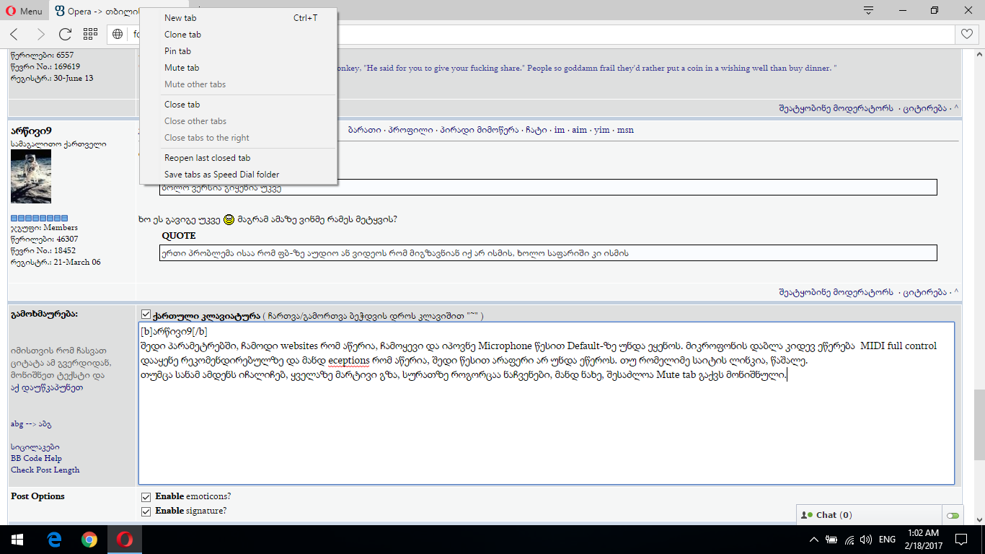Toggle the ქართული კლავიატურა checkbox
The image size is (985, 554).
coord(146,315)
